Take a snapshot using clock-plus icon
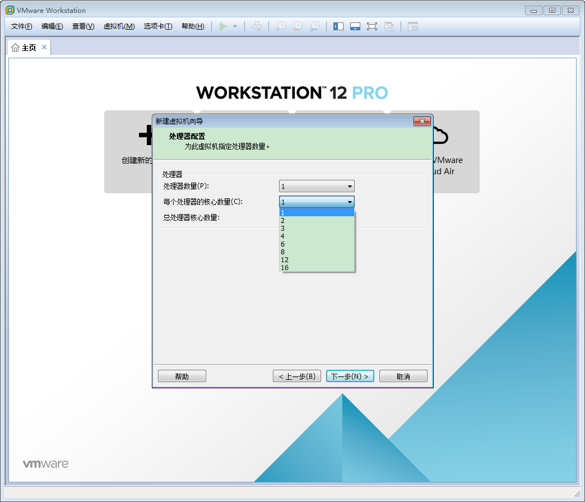 [x=280, y=26]
